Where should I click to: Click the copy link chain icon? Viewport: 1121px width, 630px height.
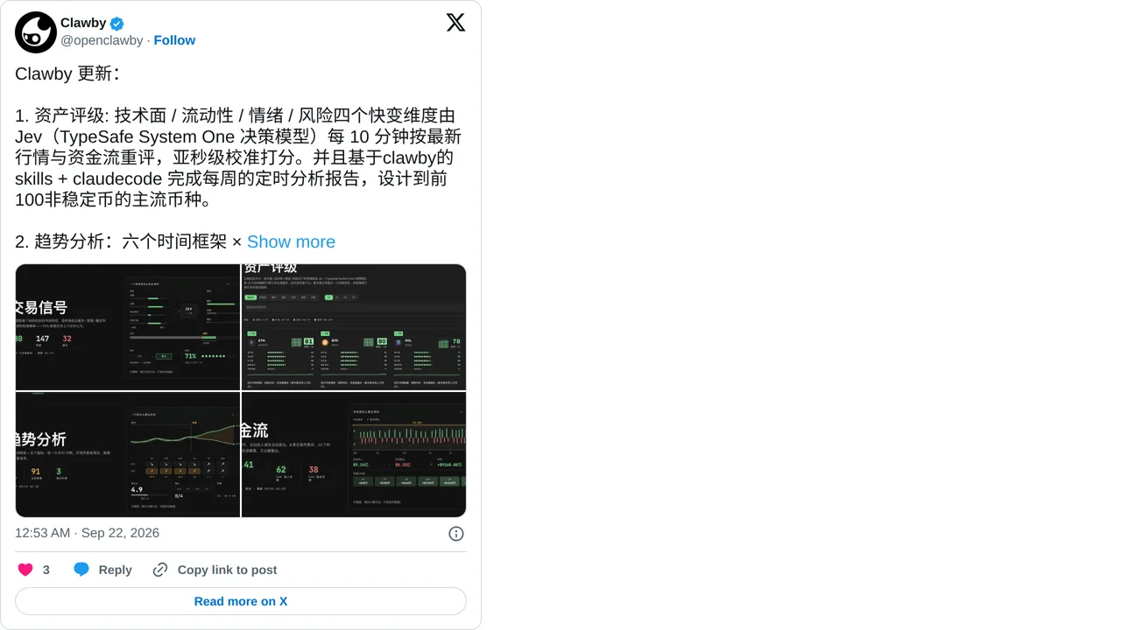tap(160, 570)
